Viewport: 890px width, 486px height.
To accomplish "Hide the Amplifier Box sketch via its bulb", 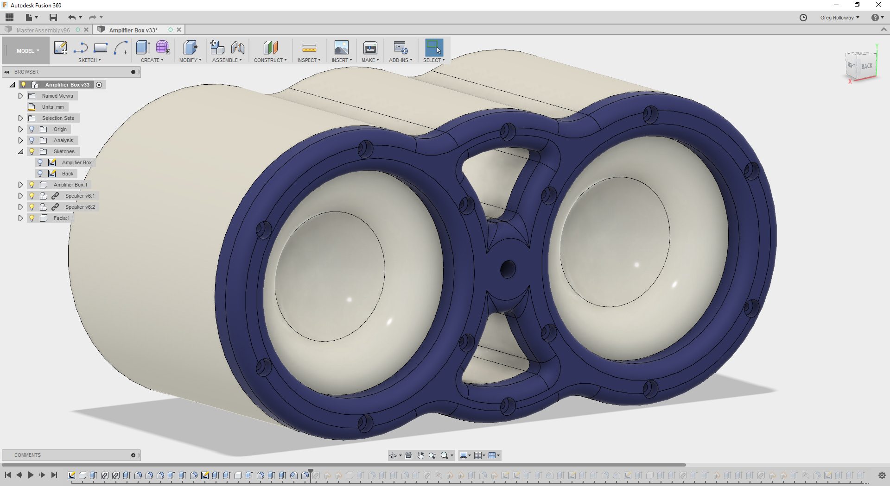I will coord(40,162).
